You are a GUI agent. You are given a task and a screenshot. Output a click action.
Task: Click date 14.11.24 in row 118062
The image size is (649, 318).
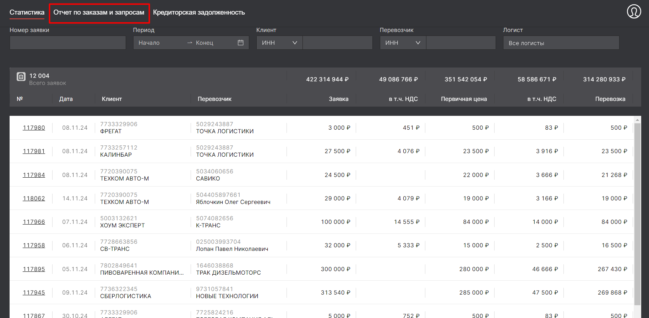tap(75, 198)
